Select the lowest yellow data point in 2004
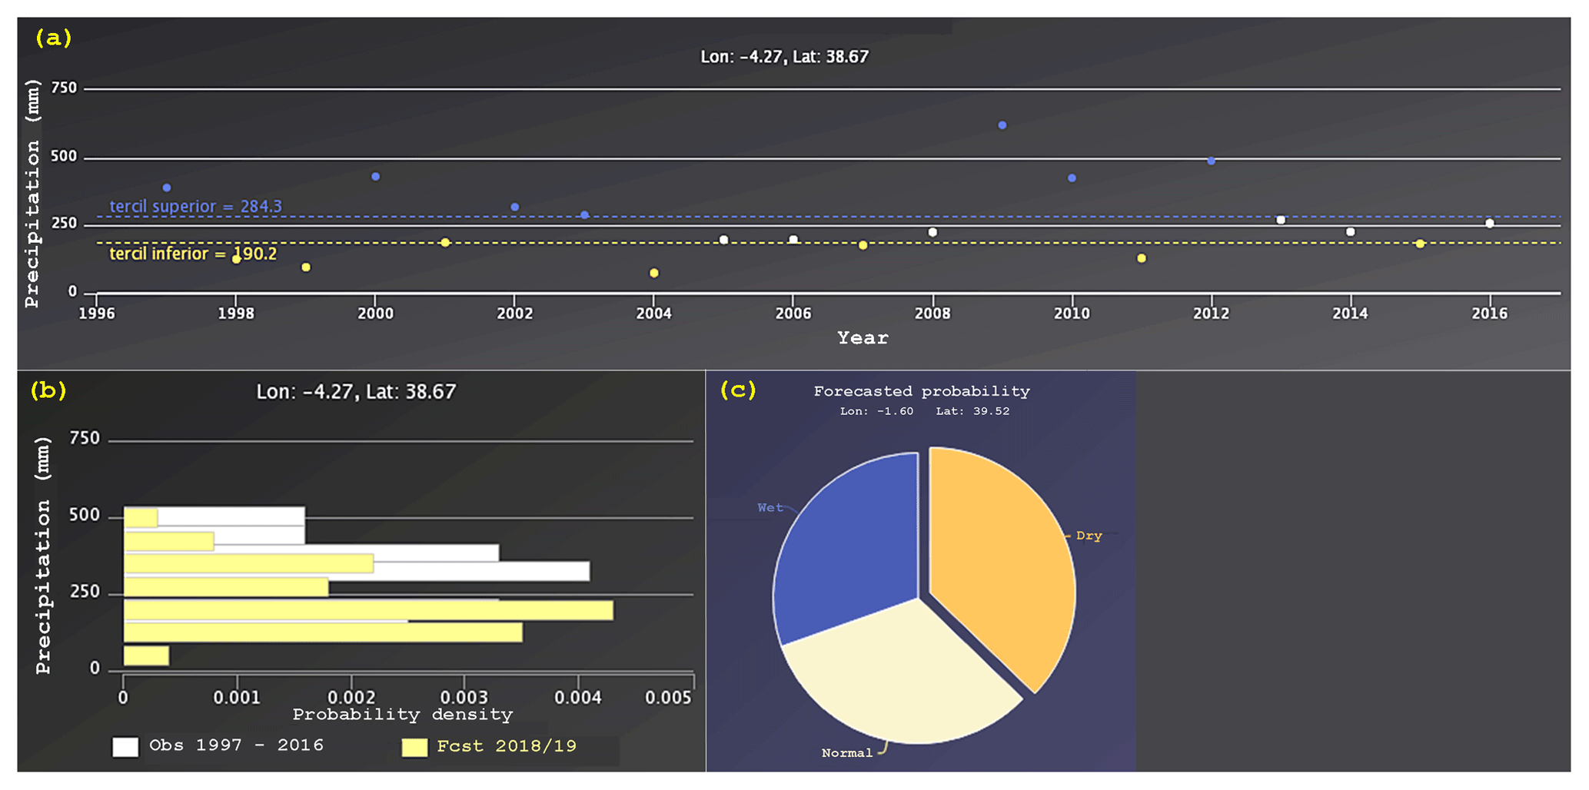Image resolution: width=1589 pixels, height=790 pixels. pos(654,273)
